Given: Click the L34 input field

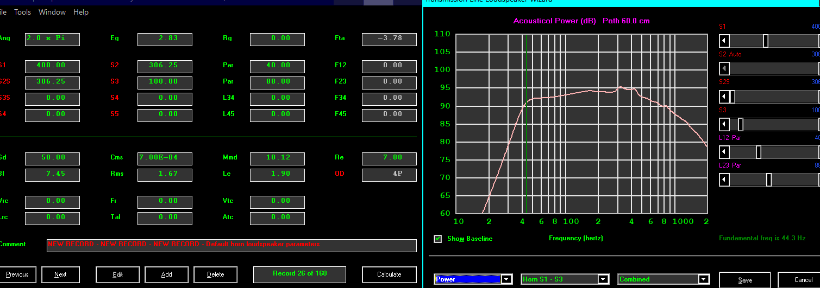Looking at the screenshot, I should (277, 99).
